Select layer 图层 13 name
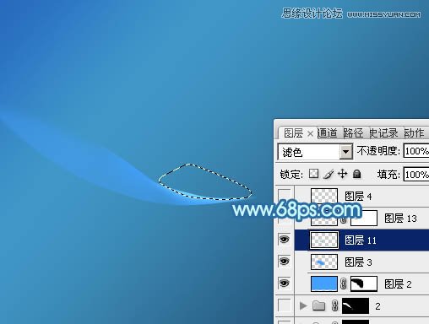The height and width of the screenshot is (324, 429). (400, 219)
